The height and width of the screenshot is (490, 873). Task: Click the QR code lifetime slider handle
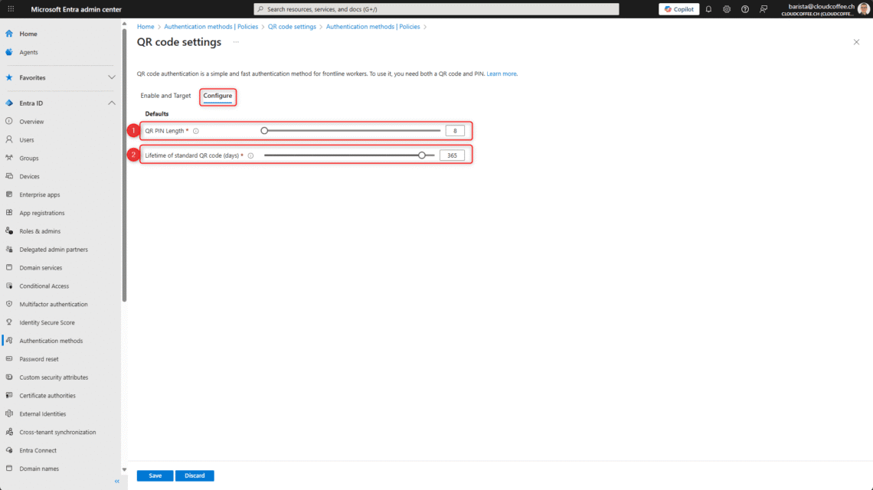[422, 155]
